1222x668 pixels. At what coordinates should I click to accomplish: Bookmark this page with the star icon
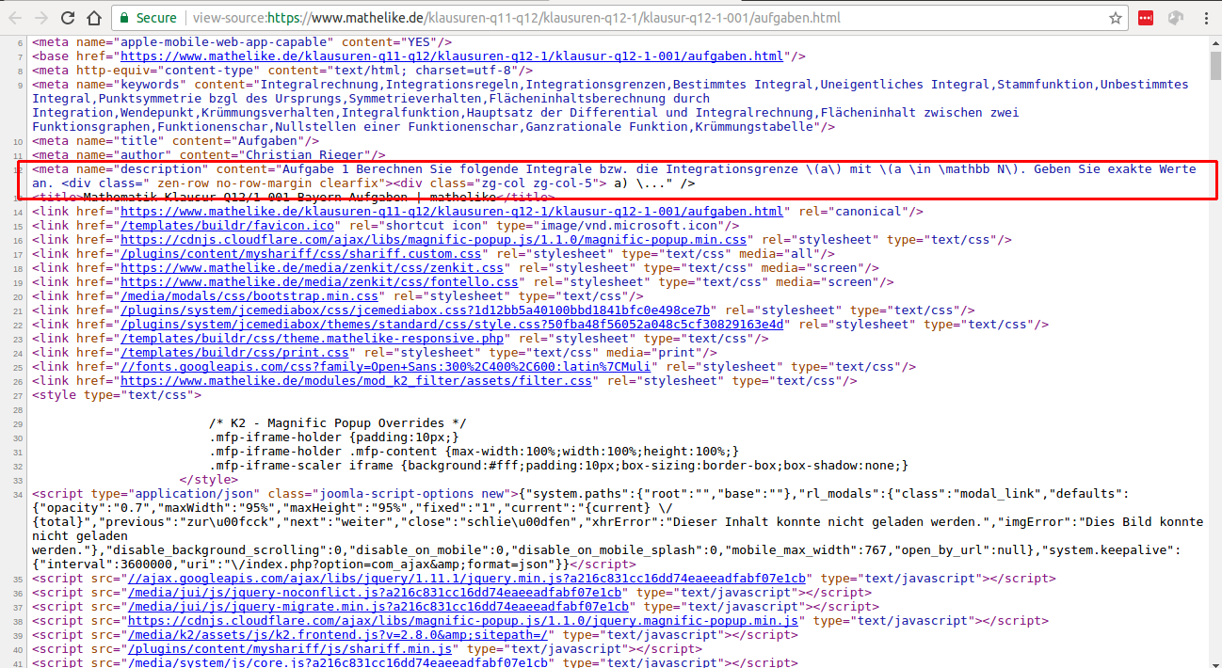coord(1116,18)
